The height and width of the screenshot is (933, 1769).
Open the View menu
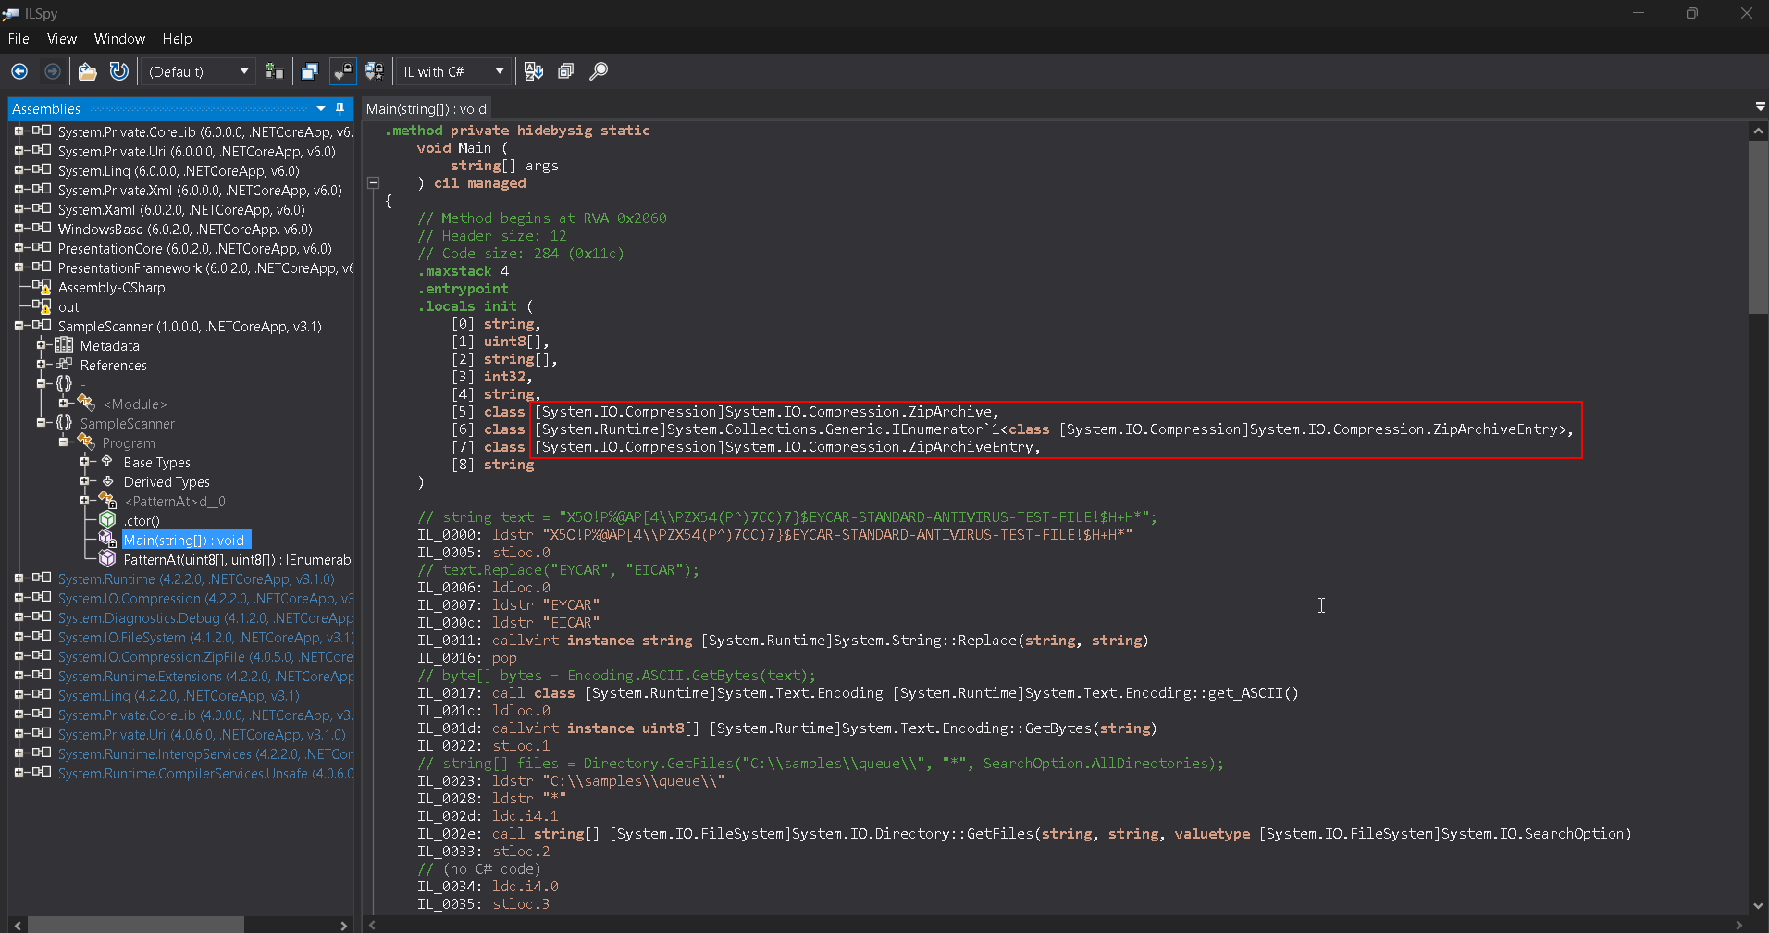(x=61, y=39)
